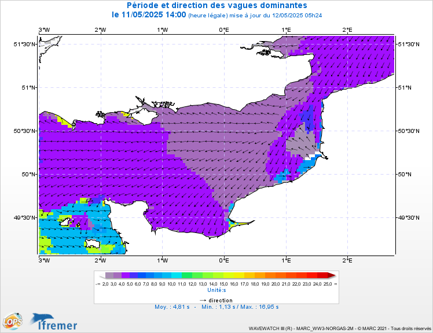Image resolution: width=433 pixels, height=333 pixels.
Task: Click the dark red arrow end of colorbar
Action: [332, 275]
